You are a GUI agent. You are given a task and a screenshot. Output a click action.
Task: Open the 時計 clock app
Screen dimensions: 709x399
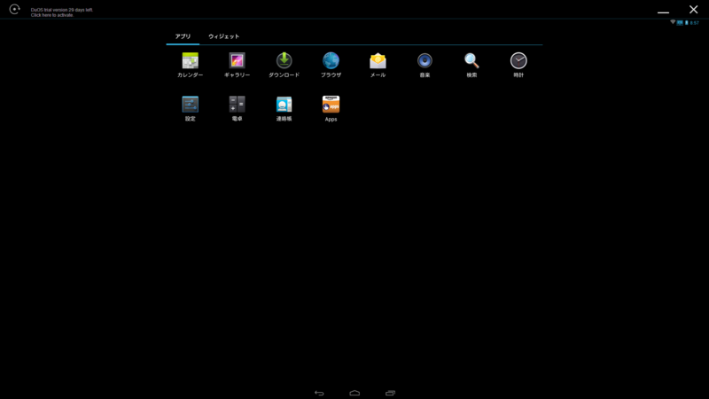[518, 65]
